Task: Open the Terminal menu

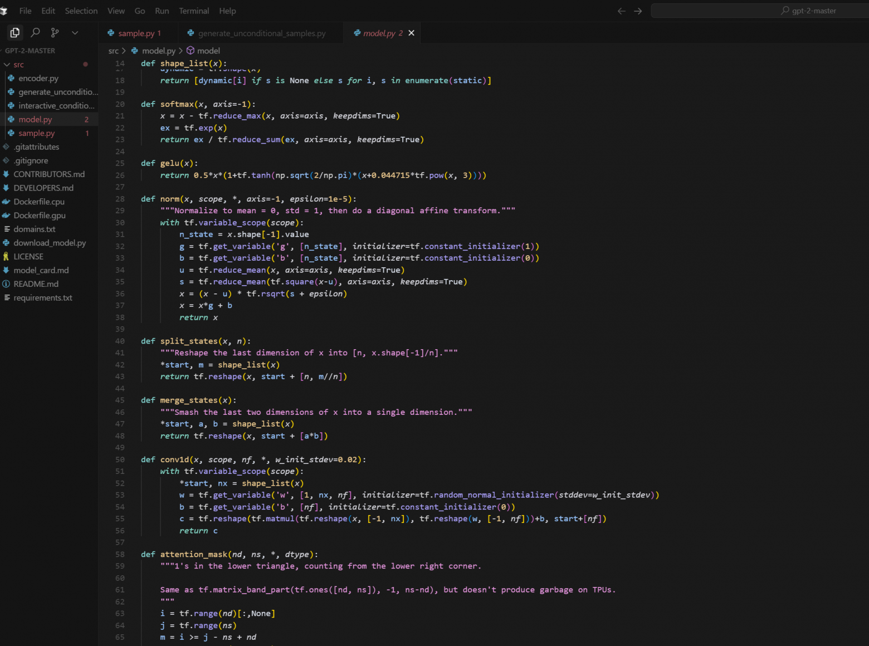Action: pyautogui.click(x=194, y=11)
